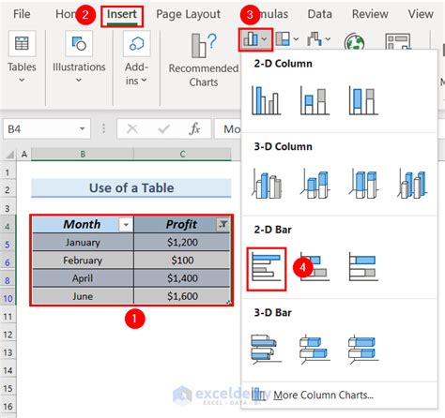Open the Illustrations group
445x418 pixels.
coord(79,58)
